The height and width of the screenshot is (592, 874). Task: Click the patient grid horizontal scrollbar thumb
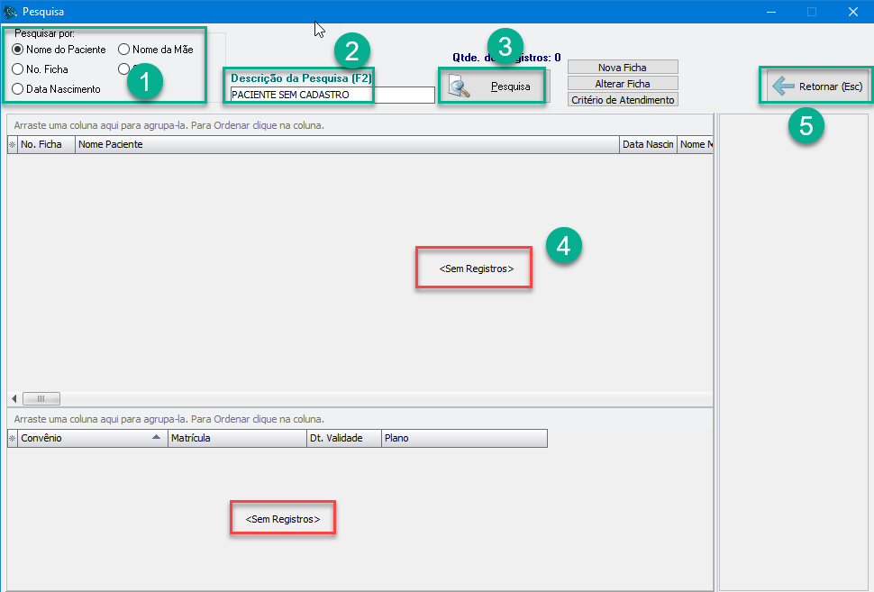[x=41, y=398]
